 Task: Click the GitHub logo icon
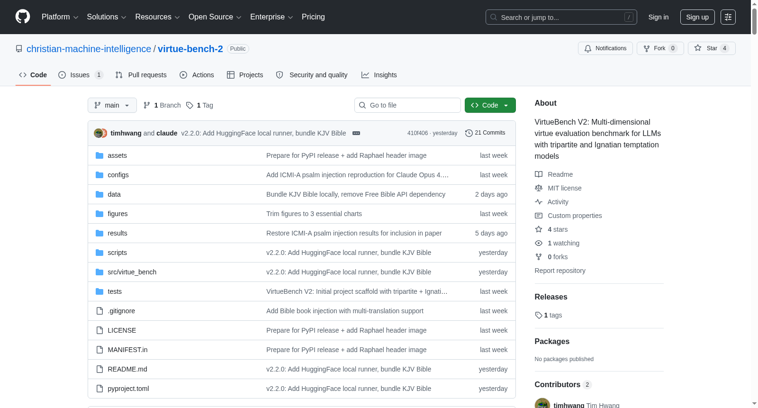23,17
